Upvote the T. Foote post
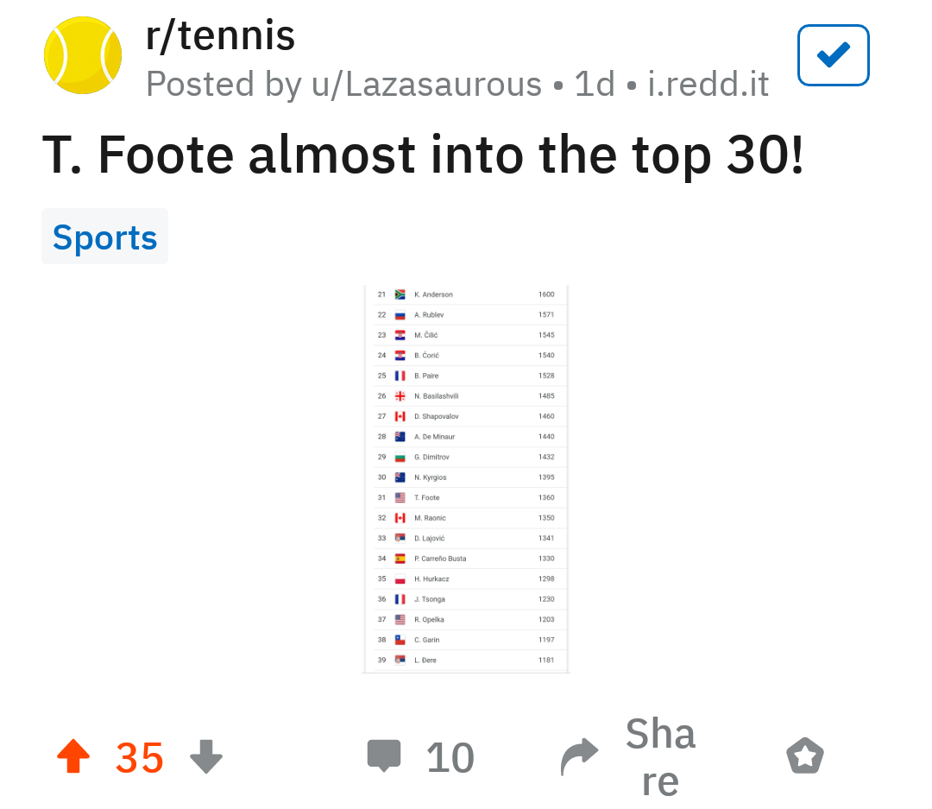 coord(73,757)
